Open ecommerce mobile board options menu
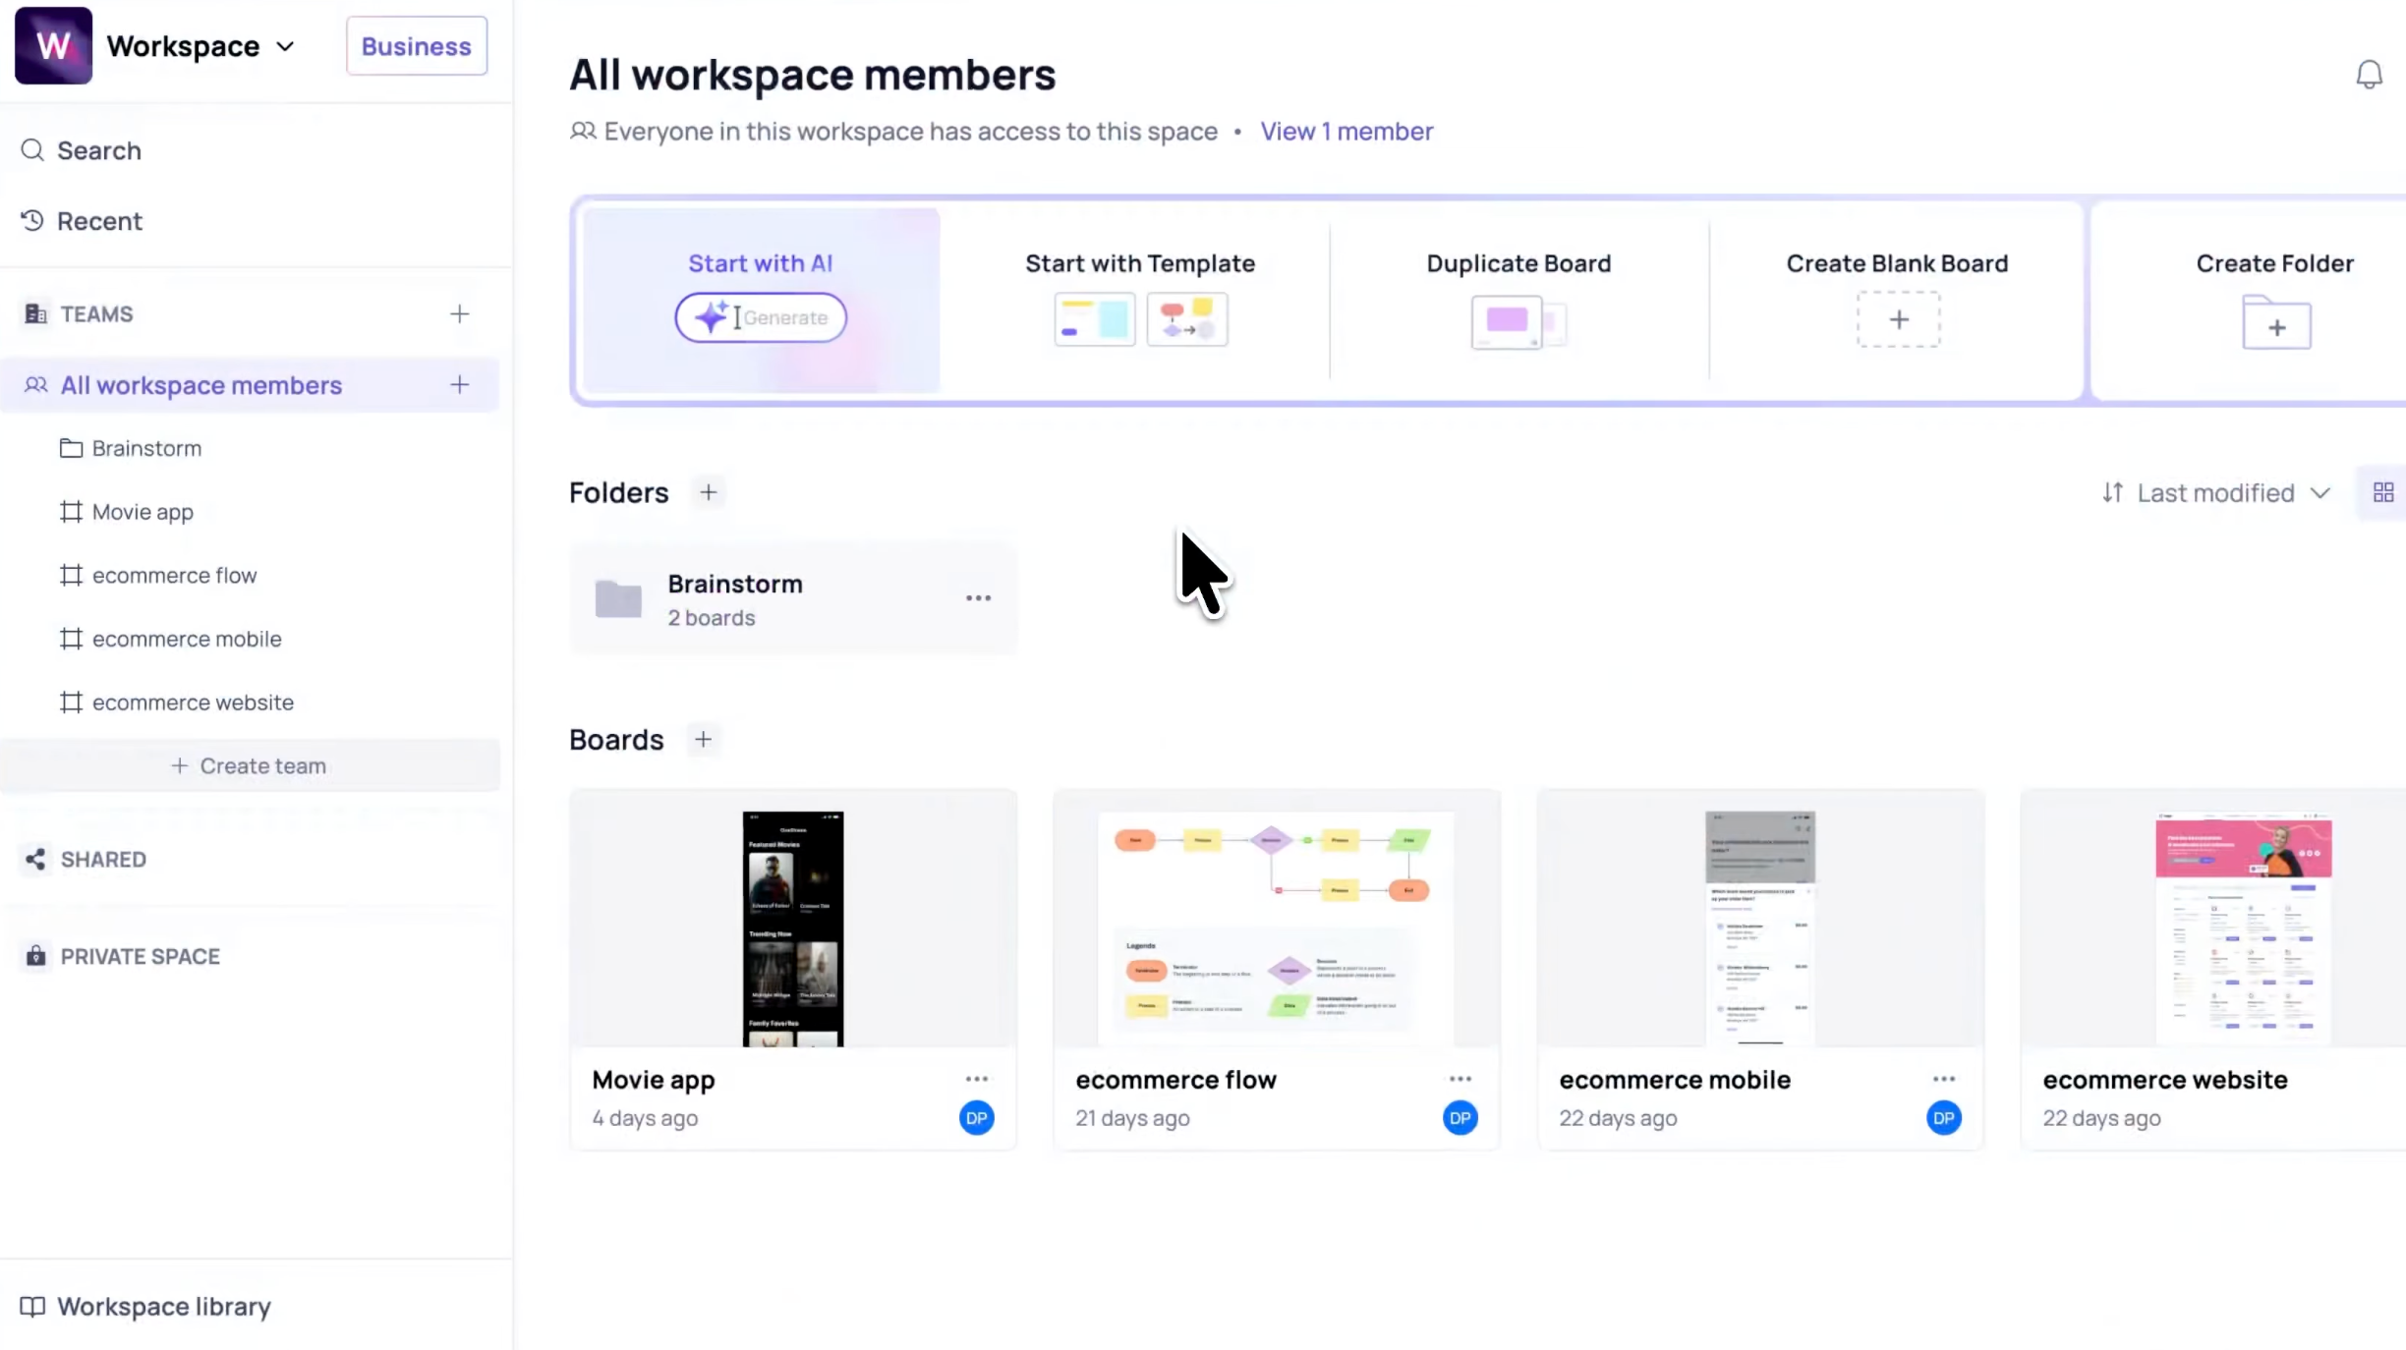Viewport: 2406px width, 1350px height. click(x=1943, y=1079)
